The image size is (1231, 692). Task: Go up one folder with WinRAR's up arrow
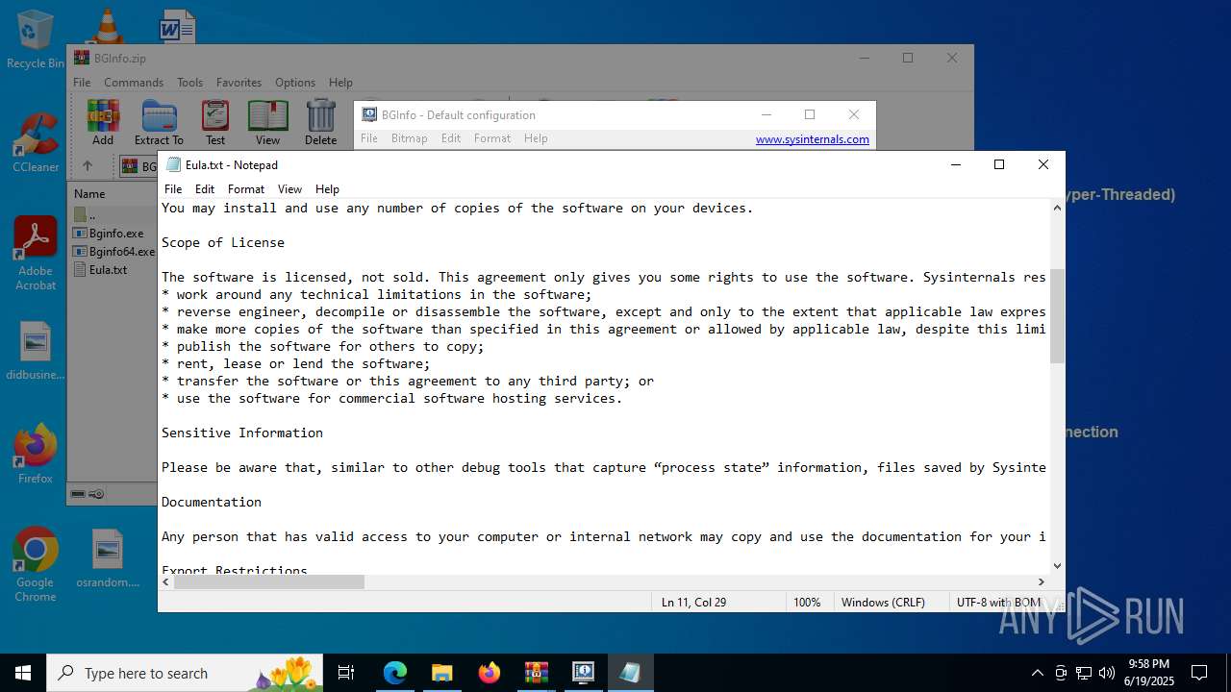[87, 166]
